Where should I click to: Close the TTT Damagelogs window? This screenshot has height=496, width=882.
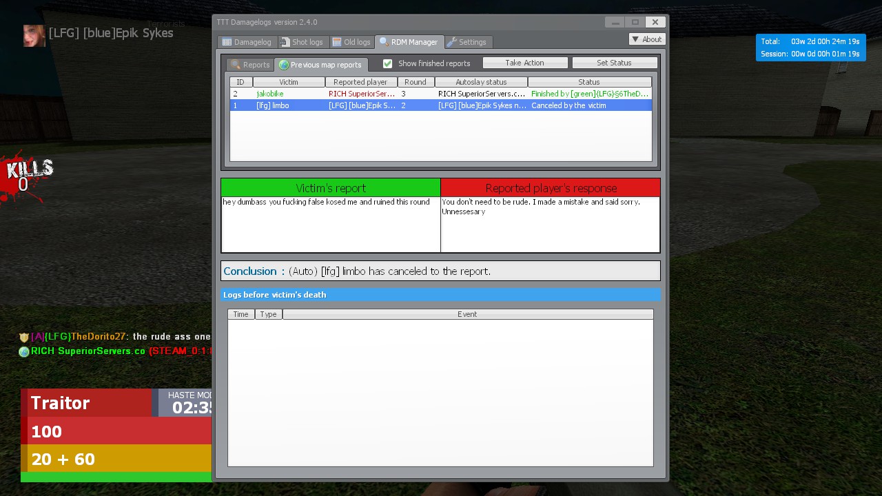(655, 22)
